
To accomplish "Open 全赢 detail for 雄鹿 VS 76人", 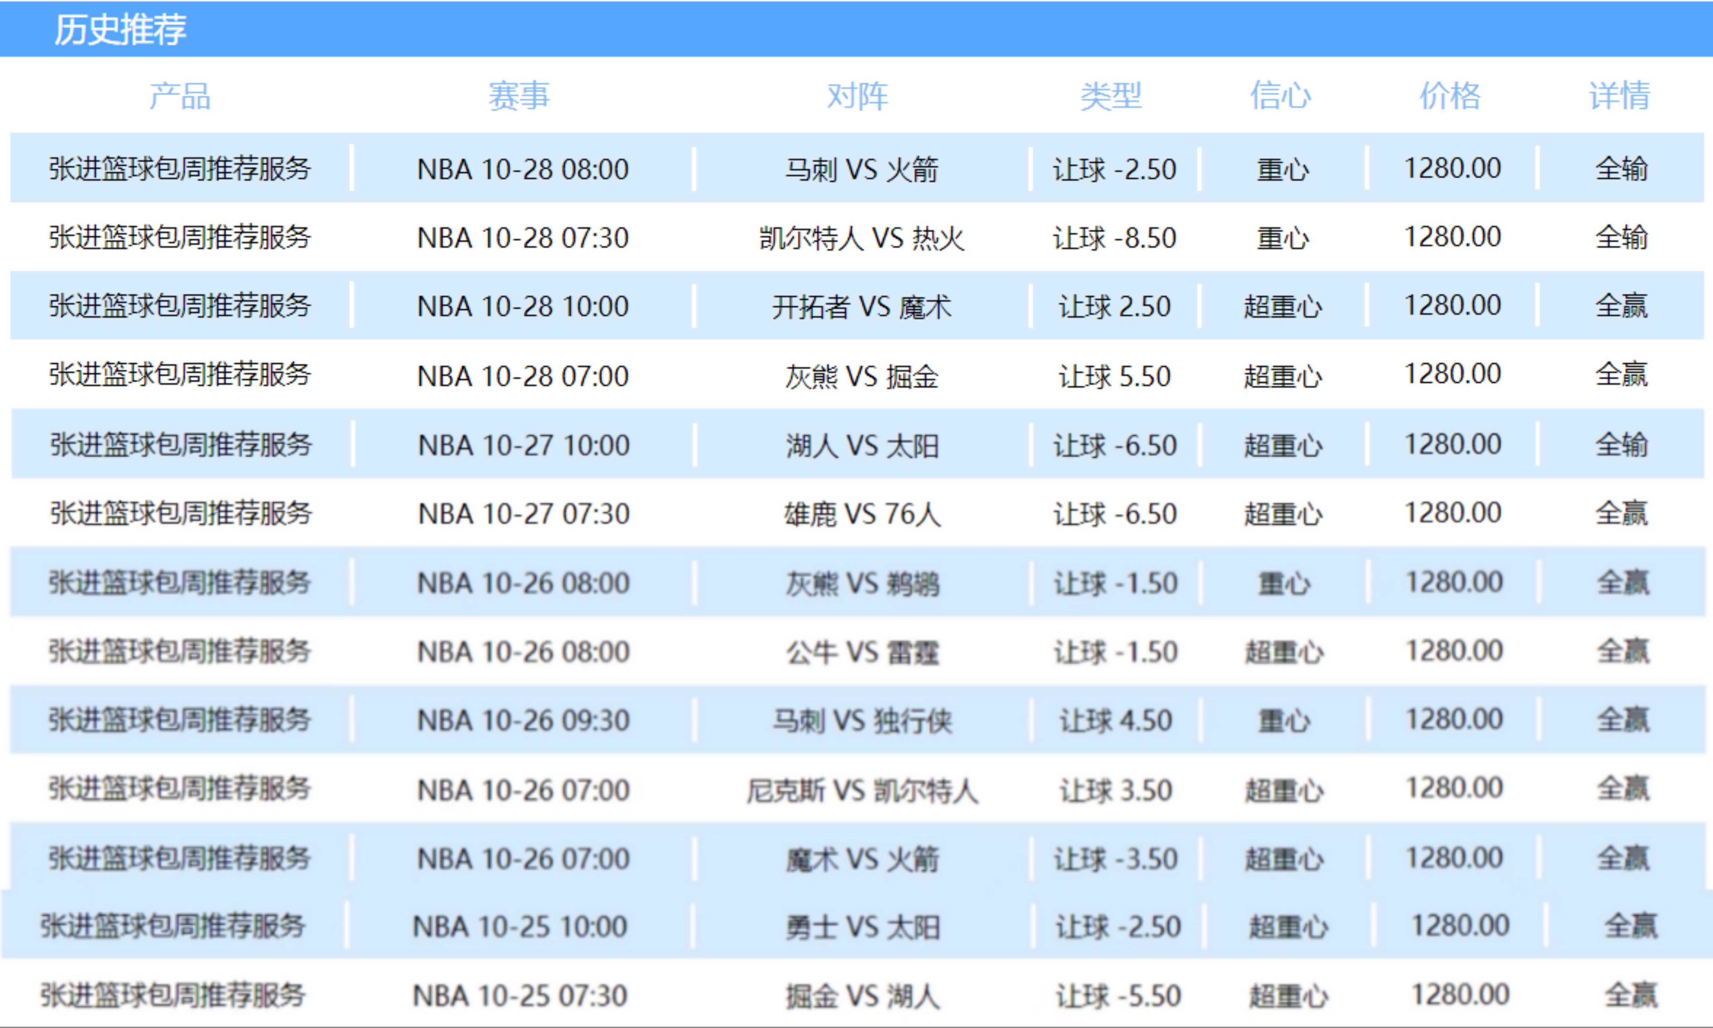I will [x=1622, y=513].
